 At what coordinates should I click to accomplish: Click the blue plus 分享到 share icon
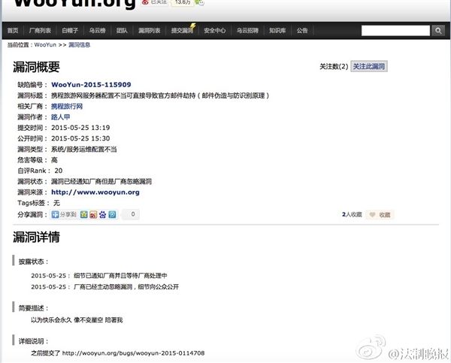pyautogui.click(x=55, y=214)
